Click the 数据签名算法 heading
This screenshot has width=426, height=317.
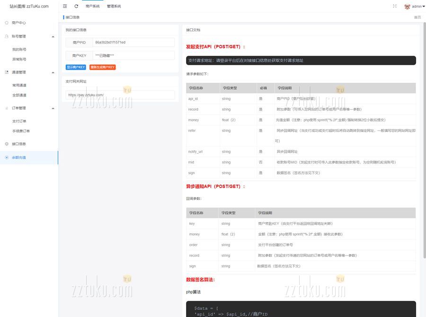point(201,280)
